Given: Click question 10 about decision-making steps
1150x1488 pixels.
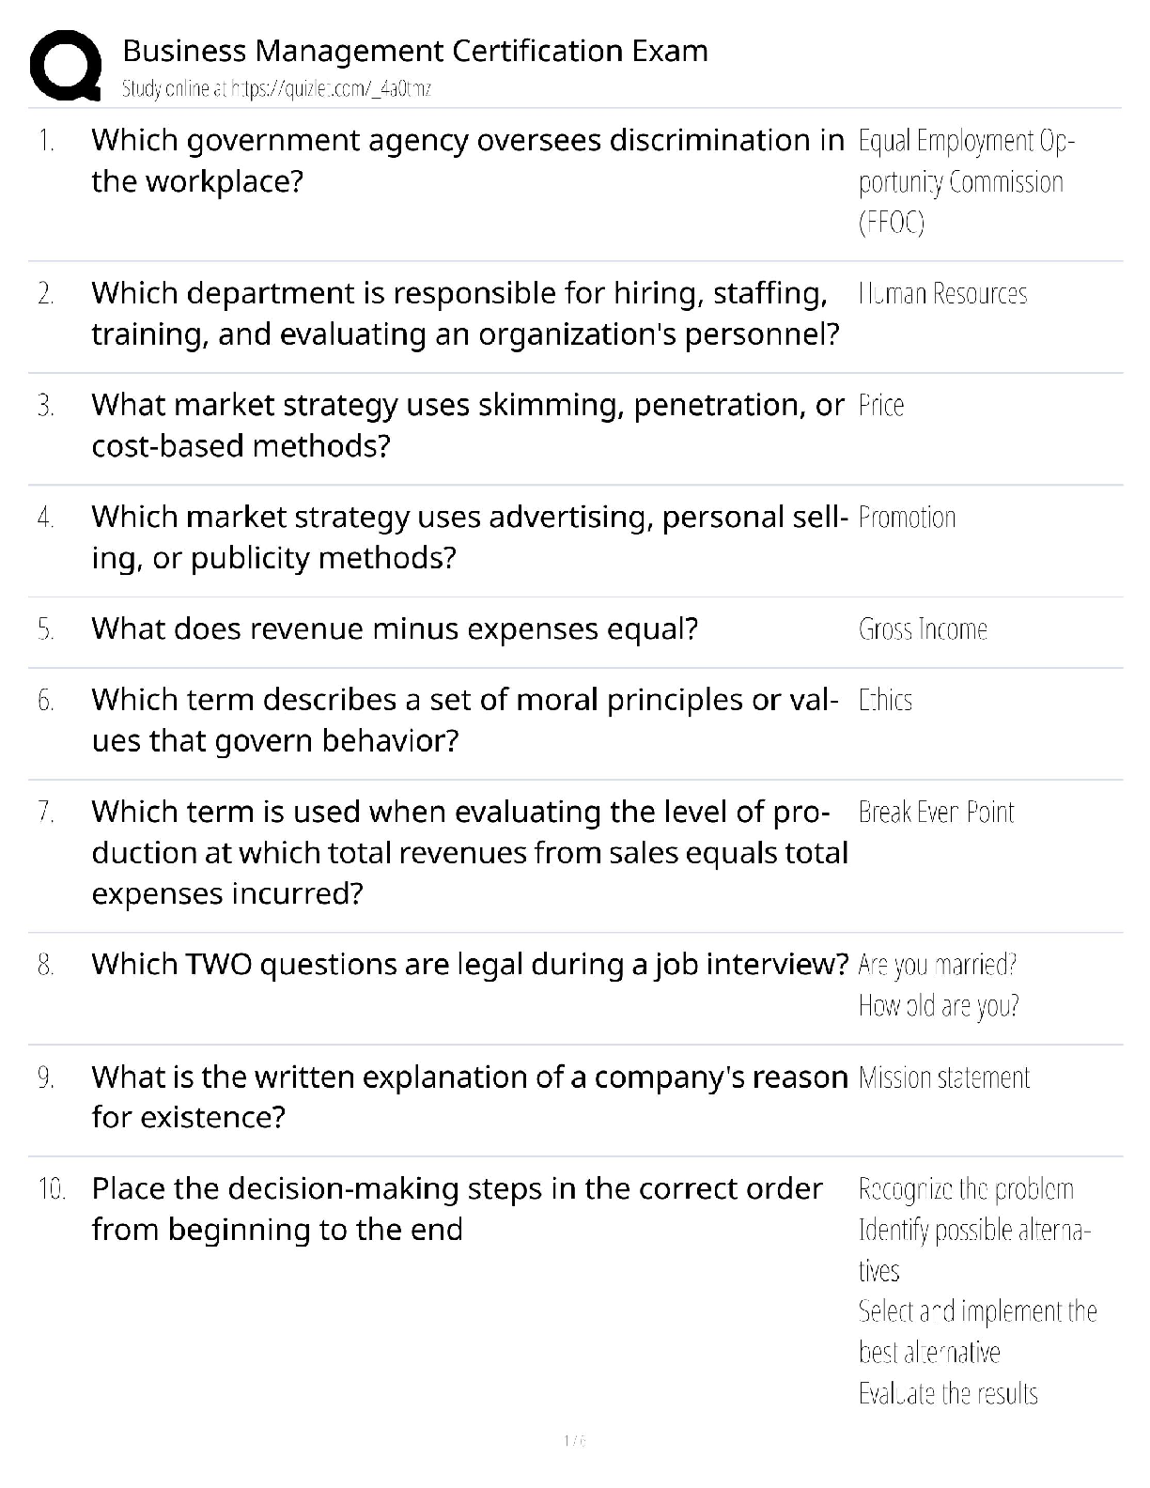Looking at the screenshot, I should tap(457, 1209).
